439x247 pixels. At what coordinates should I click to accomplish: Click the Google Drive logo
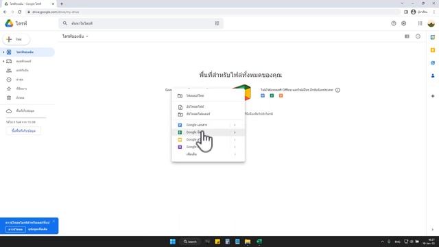click(x=9, y=23)
